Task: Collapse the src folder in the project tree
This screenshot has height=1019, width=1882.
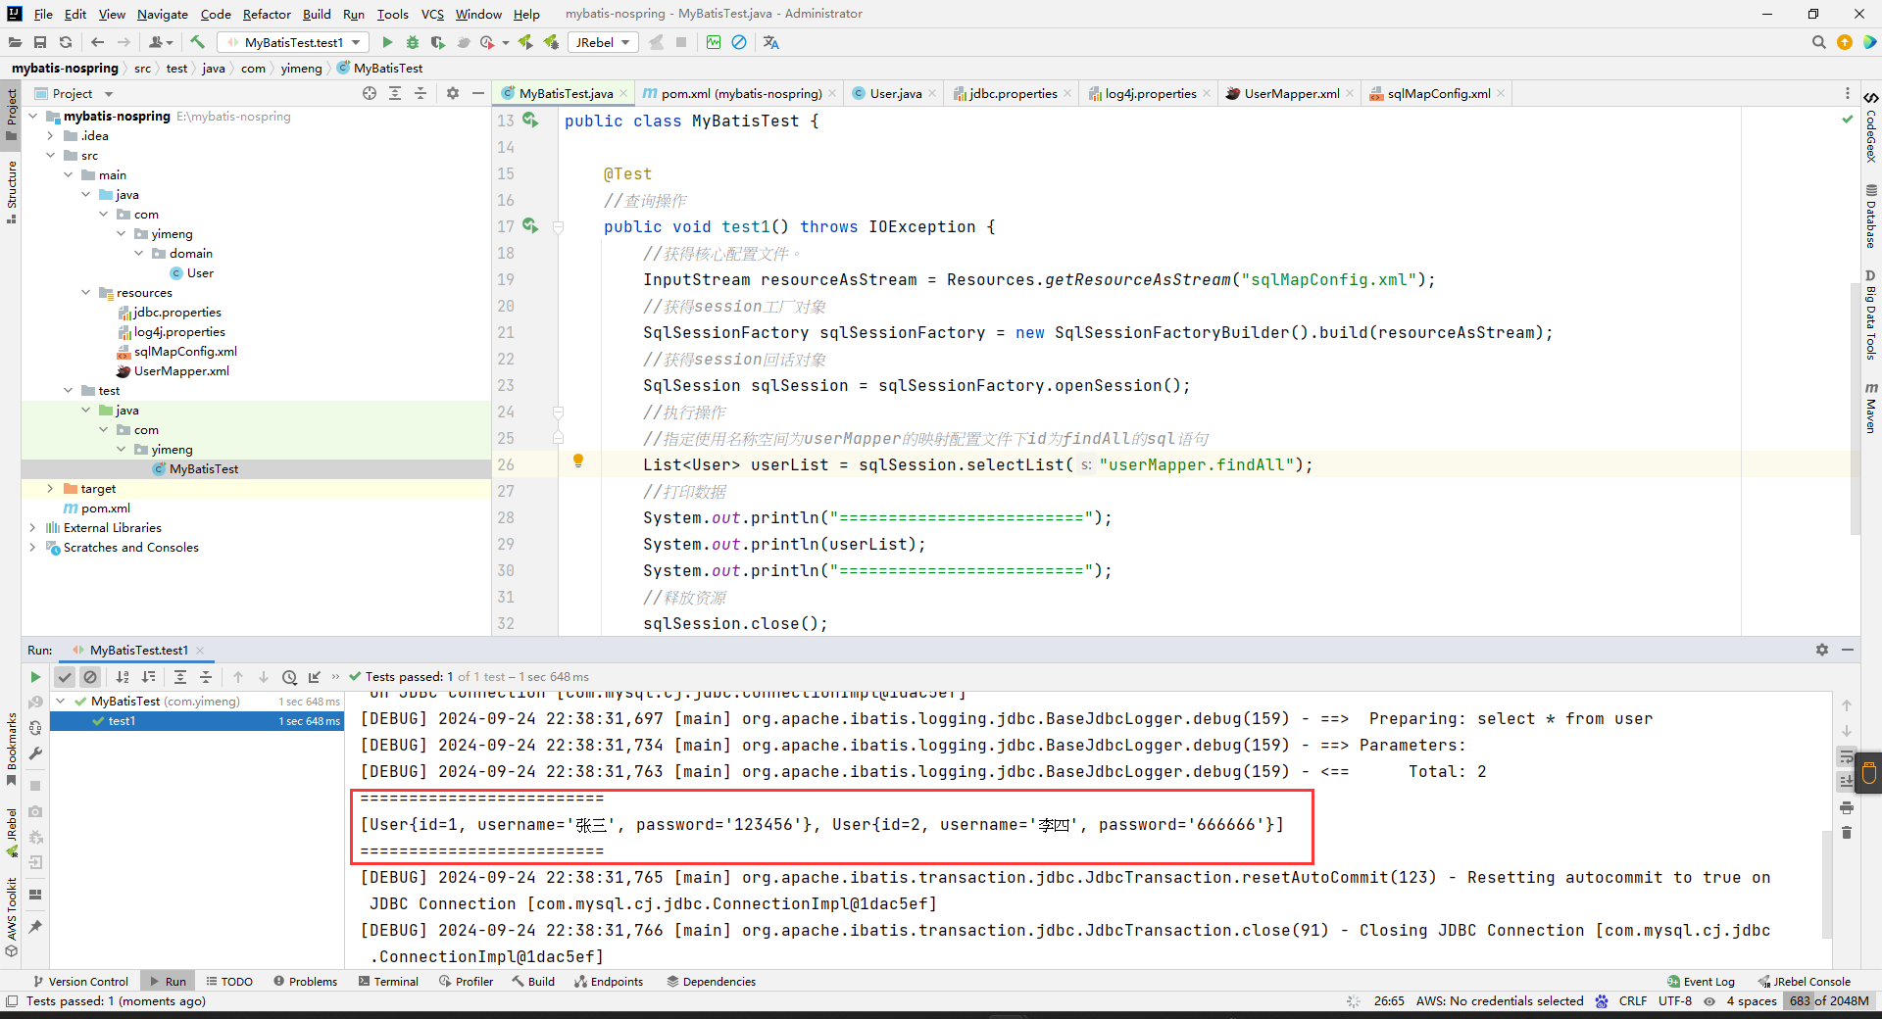Action: tap(51, 155)
